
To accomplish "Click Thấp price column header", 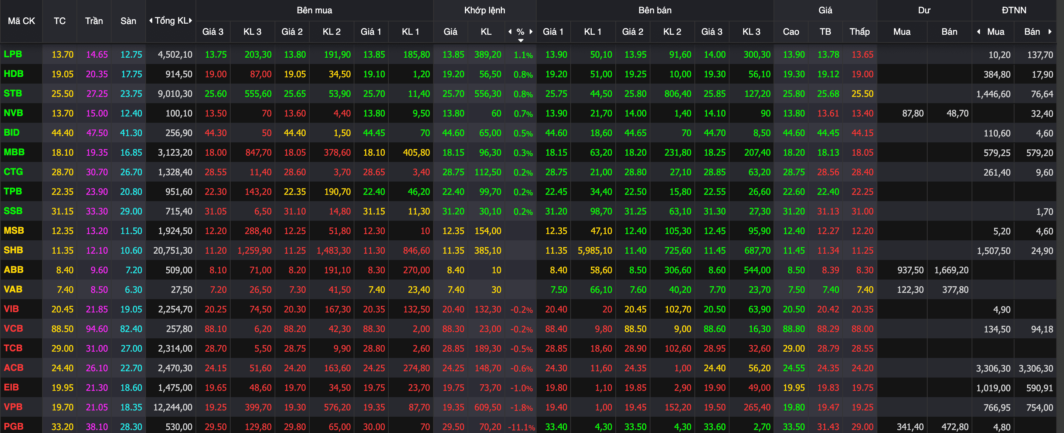I will [x=859, y=32].
